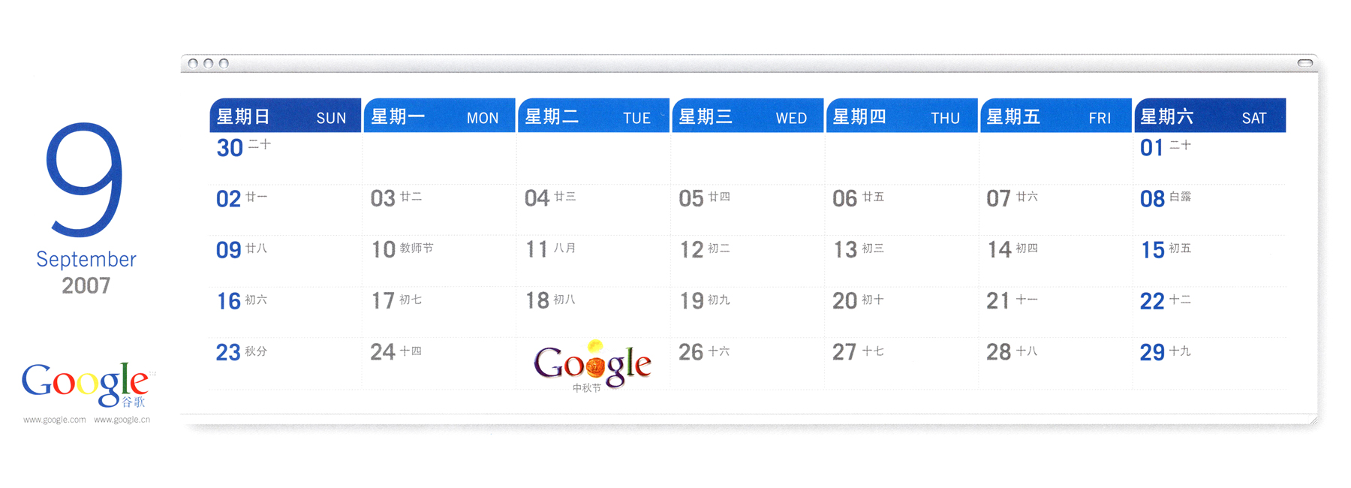The height and width of the screenshot is (488, 1351).
Task: Select the 星期六 SAT column header
Action: tap(1210, 116)
